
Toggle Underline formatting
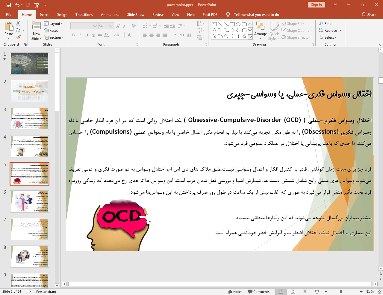coord(87,35)
